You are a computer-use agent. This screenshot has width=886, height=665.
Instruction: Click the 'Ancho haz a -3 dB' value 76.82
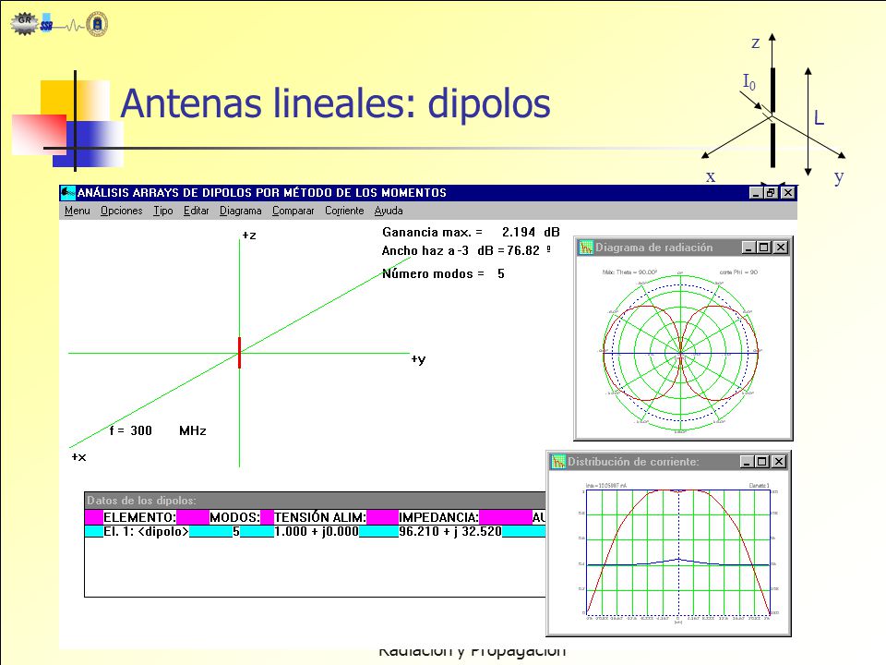(523, 250)
